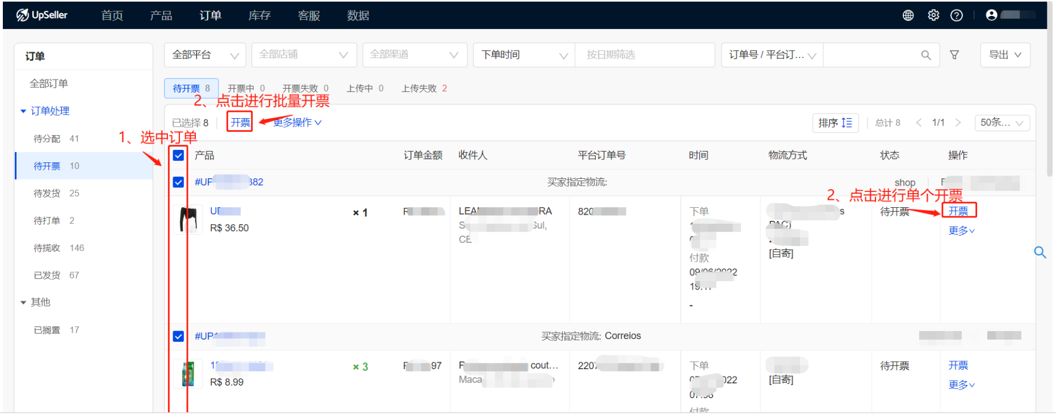Image resolution: width=1056 pixels, height=414 pixels.
Task: Open 全部渠道 channel dropdown
Action: [x=414, y=55]
